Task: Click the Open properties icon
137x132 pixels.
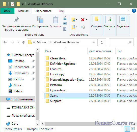Action: pyautogui.click(x=109, y=19)
